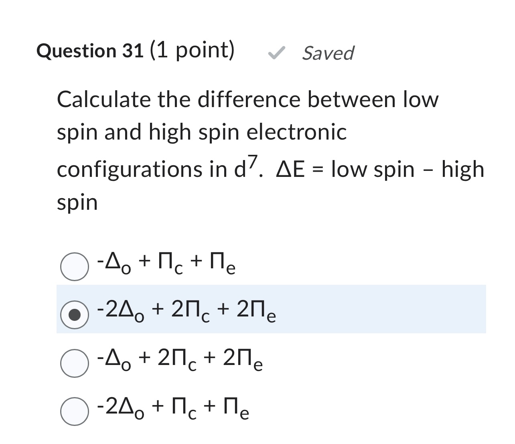This screenshot has width=515, height=444.
Task: Click the Question 31 heading
Action: pos(89,51)
